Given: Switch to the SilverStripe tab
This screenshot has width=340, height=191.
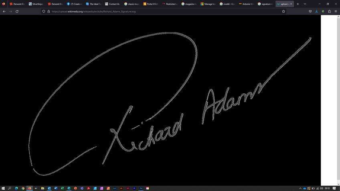Looking at the screenshot, I should (x=36, y=4).
